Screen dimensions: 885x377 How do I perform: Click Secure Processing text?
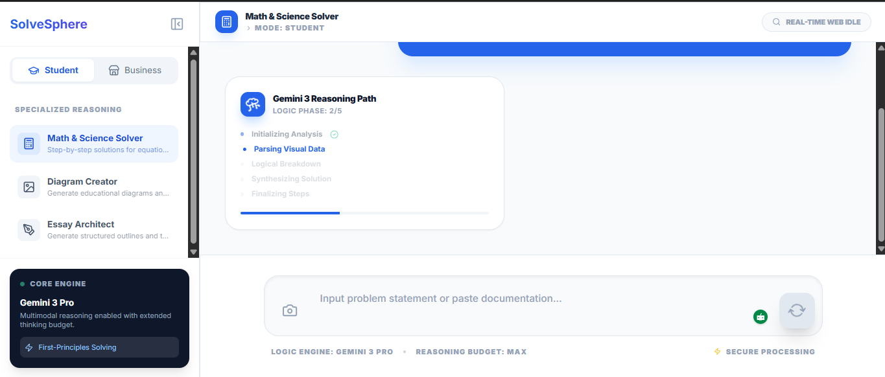coord(770,352)
